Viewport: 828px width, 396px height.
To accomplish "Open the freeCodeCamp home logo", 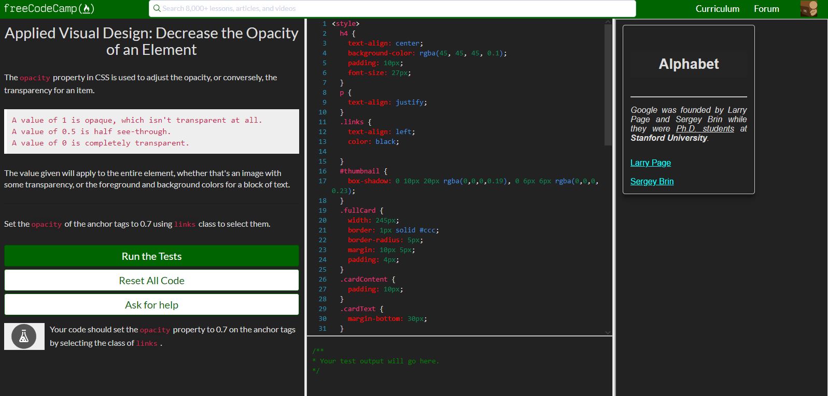I will point(49,8).
